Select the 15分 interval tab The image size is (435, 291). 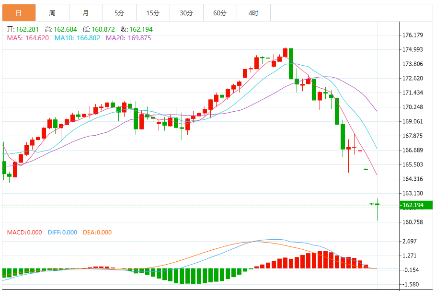point(153,13)
